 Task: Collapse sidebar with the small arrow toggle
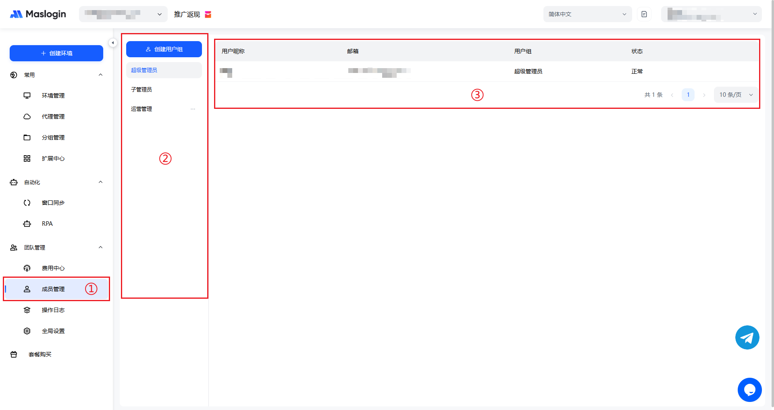pos(113,43)
